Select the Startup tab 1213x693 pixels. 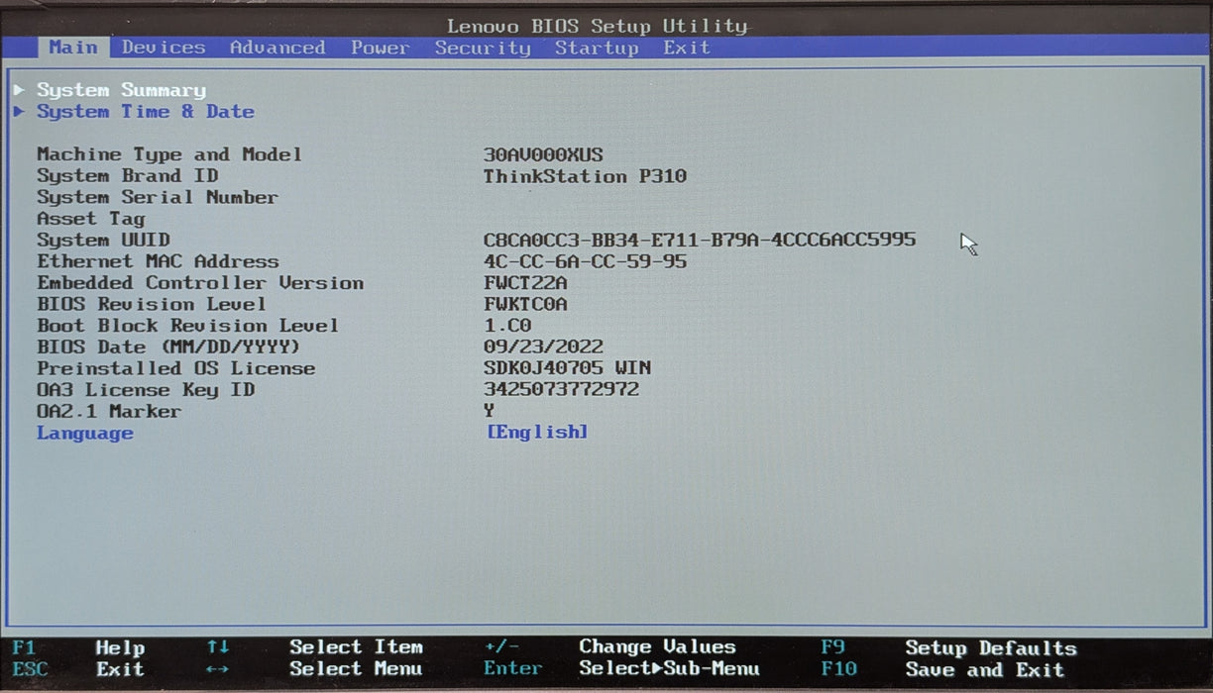tap(597, 48)
